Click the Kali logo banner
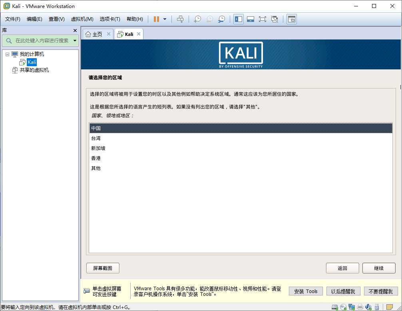The height and width of the screenshot is (311, 402). click(x=241, y=55)
